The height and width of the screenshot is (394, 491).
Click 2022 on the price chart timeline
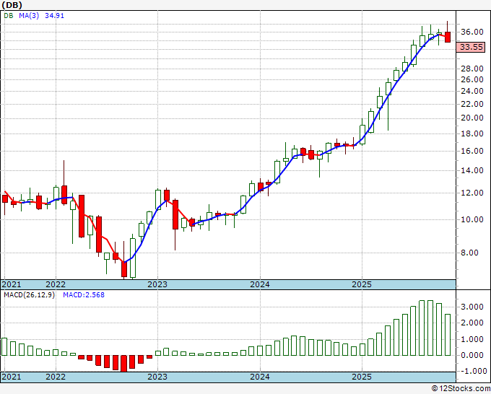click(56, 284)
